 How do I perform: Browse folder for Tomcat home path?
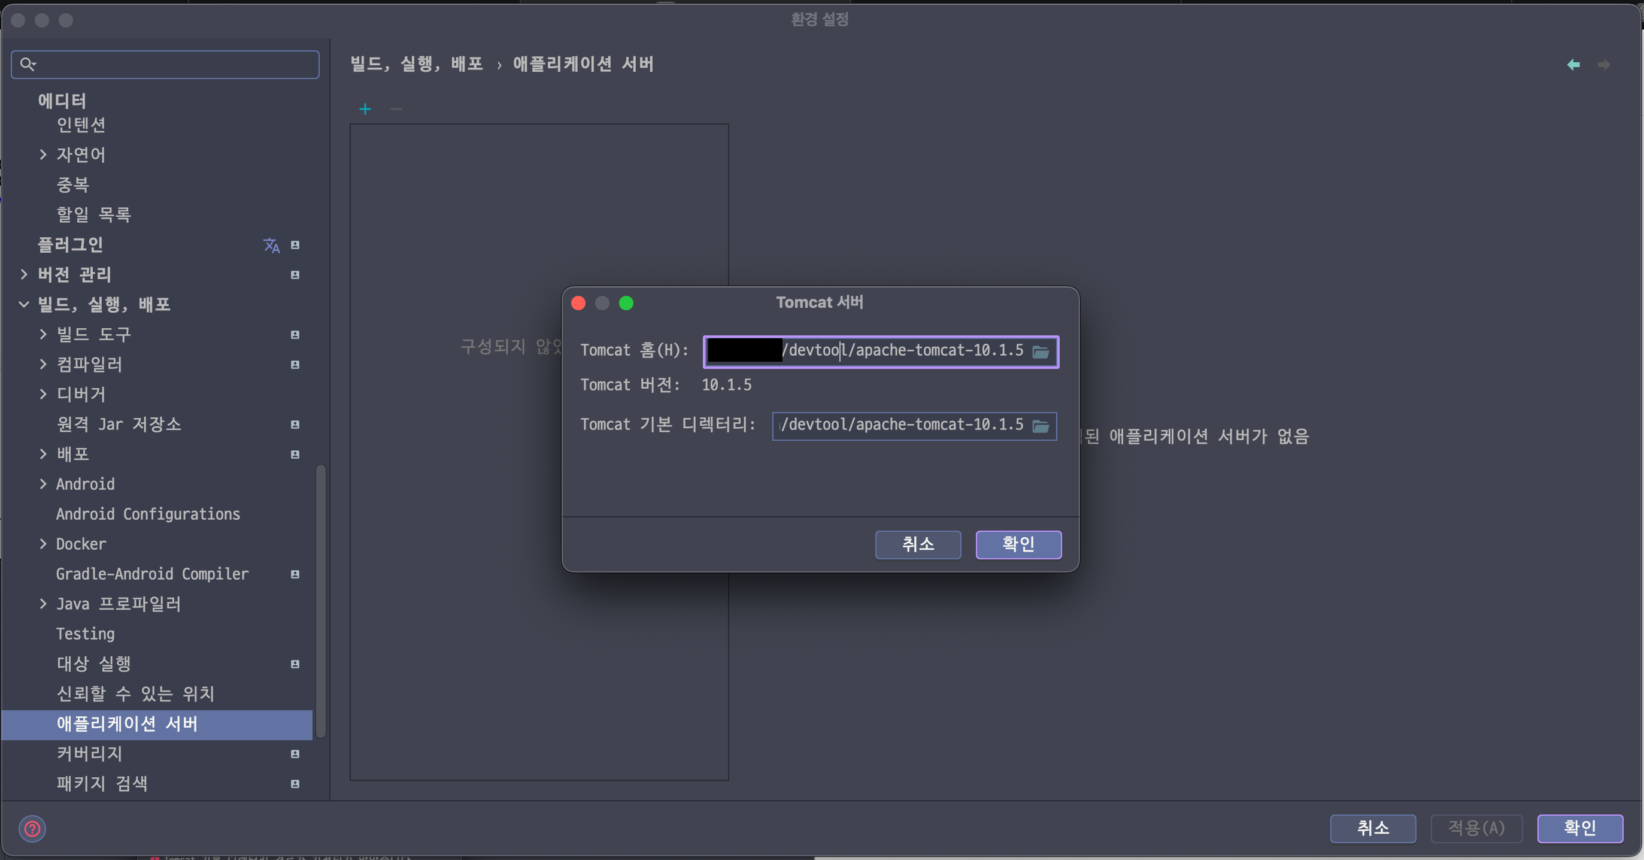pyautogui.click(x=1041, y=352)
